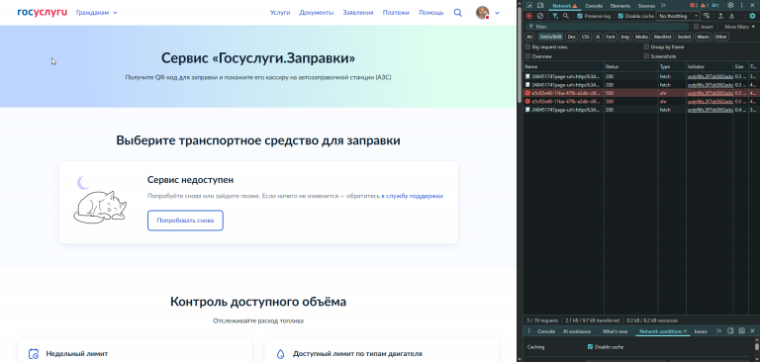Enable the Invert filter checkbox
The width and height of the screenshot is (760, 362).
pos(697,27)
